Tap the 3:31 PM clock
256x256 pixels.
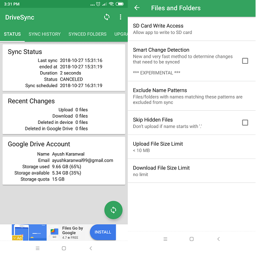12,4
